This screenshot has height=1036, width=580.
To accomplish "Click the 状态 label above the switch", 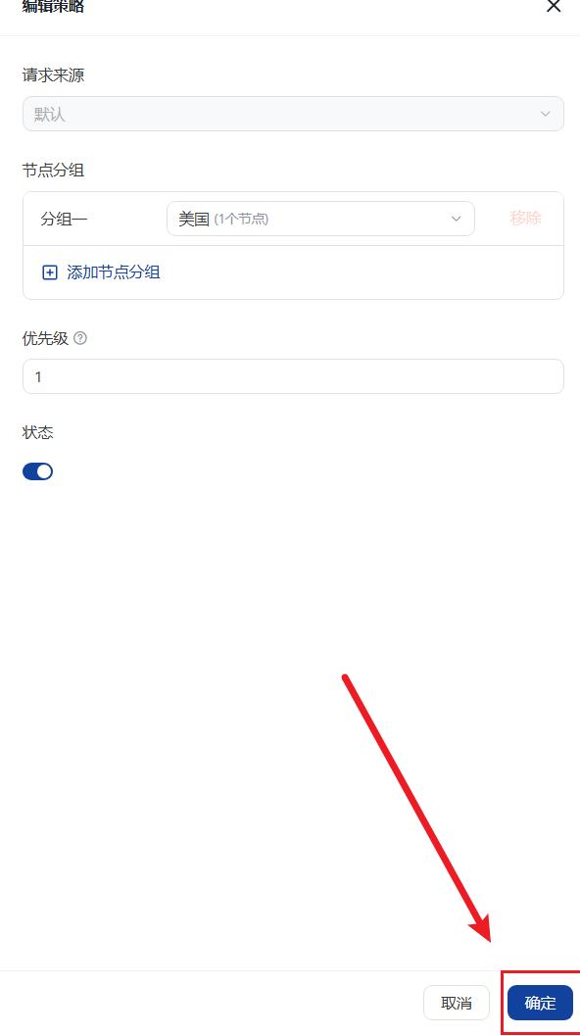I will [37, 433].
